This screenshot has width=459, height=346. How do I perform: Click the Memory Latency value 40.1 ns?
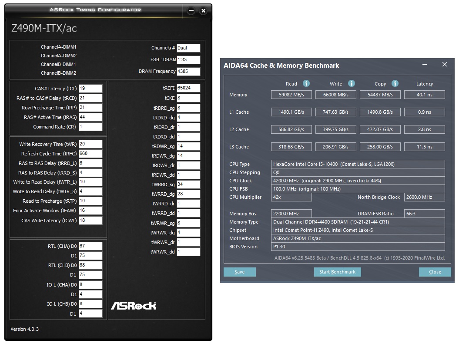click(x=425, y=95)
